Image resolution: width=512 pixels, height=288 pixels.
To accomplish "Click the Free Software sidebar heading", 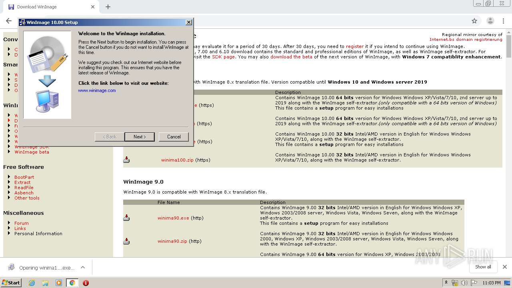I will pos(24,167).
